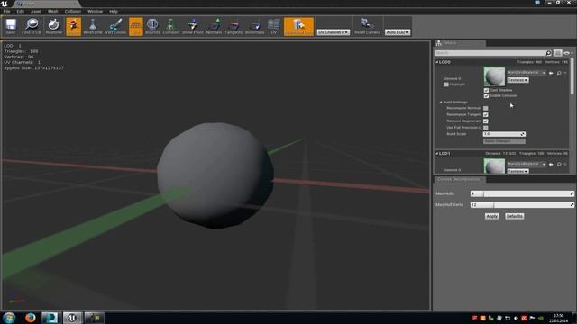Enable Wireframe view mode

pos(93,26)
